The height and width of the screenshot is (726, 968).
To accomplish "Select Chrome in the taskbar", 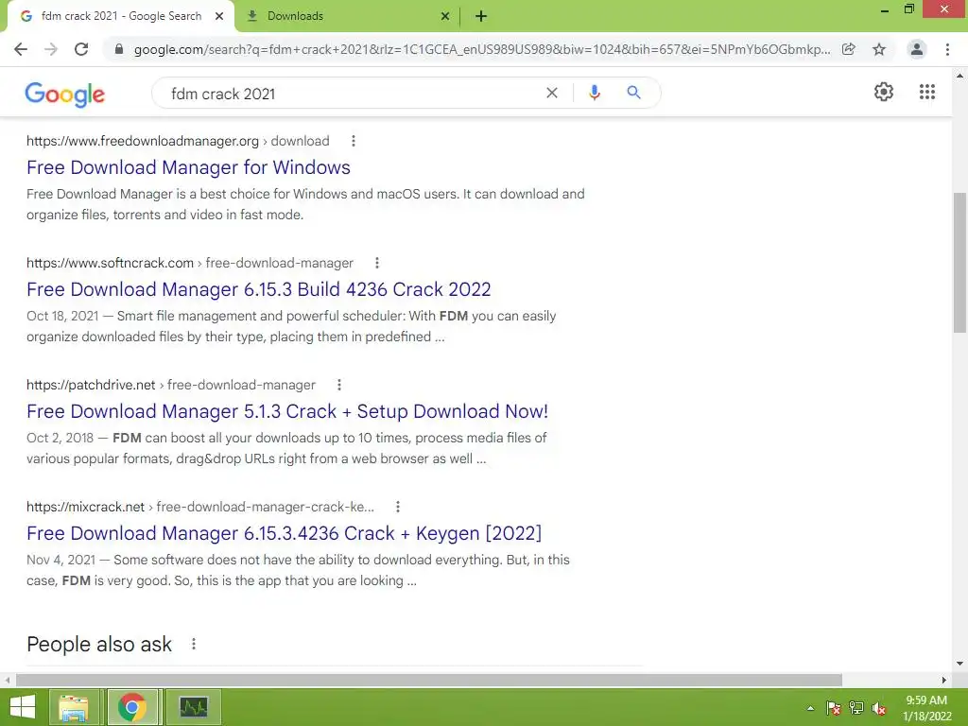I will [x=132, y=707].
